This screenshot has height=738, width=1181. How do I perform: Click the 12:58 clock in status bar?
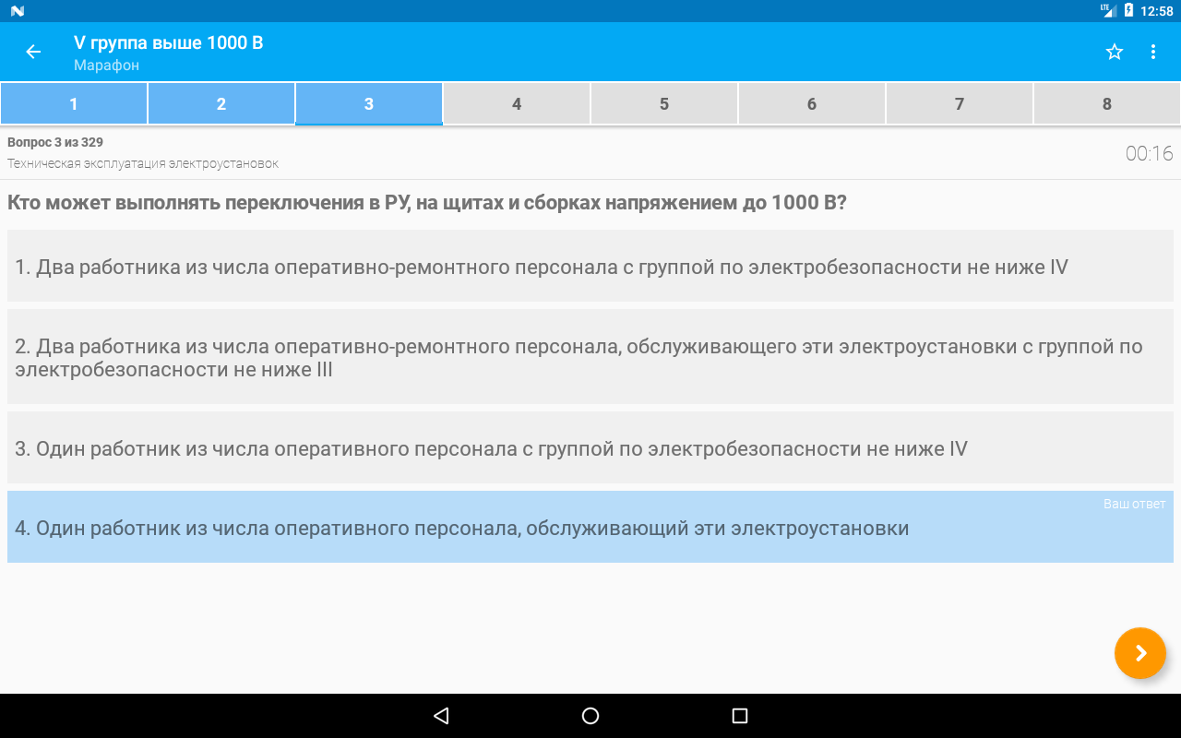(1157, 11)
